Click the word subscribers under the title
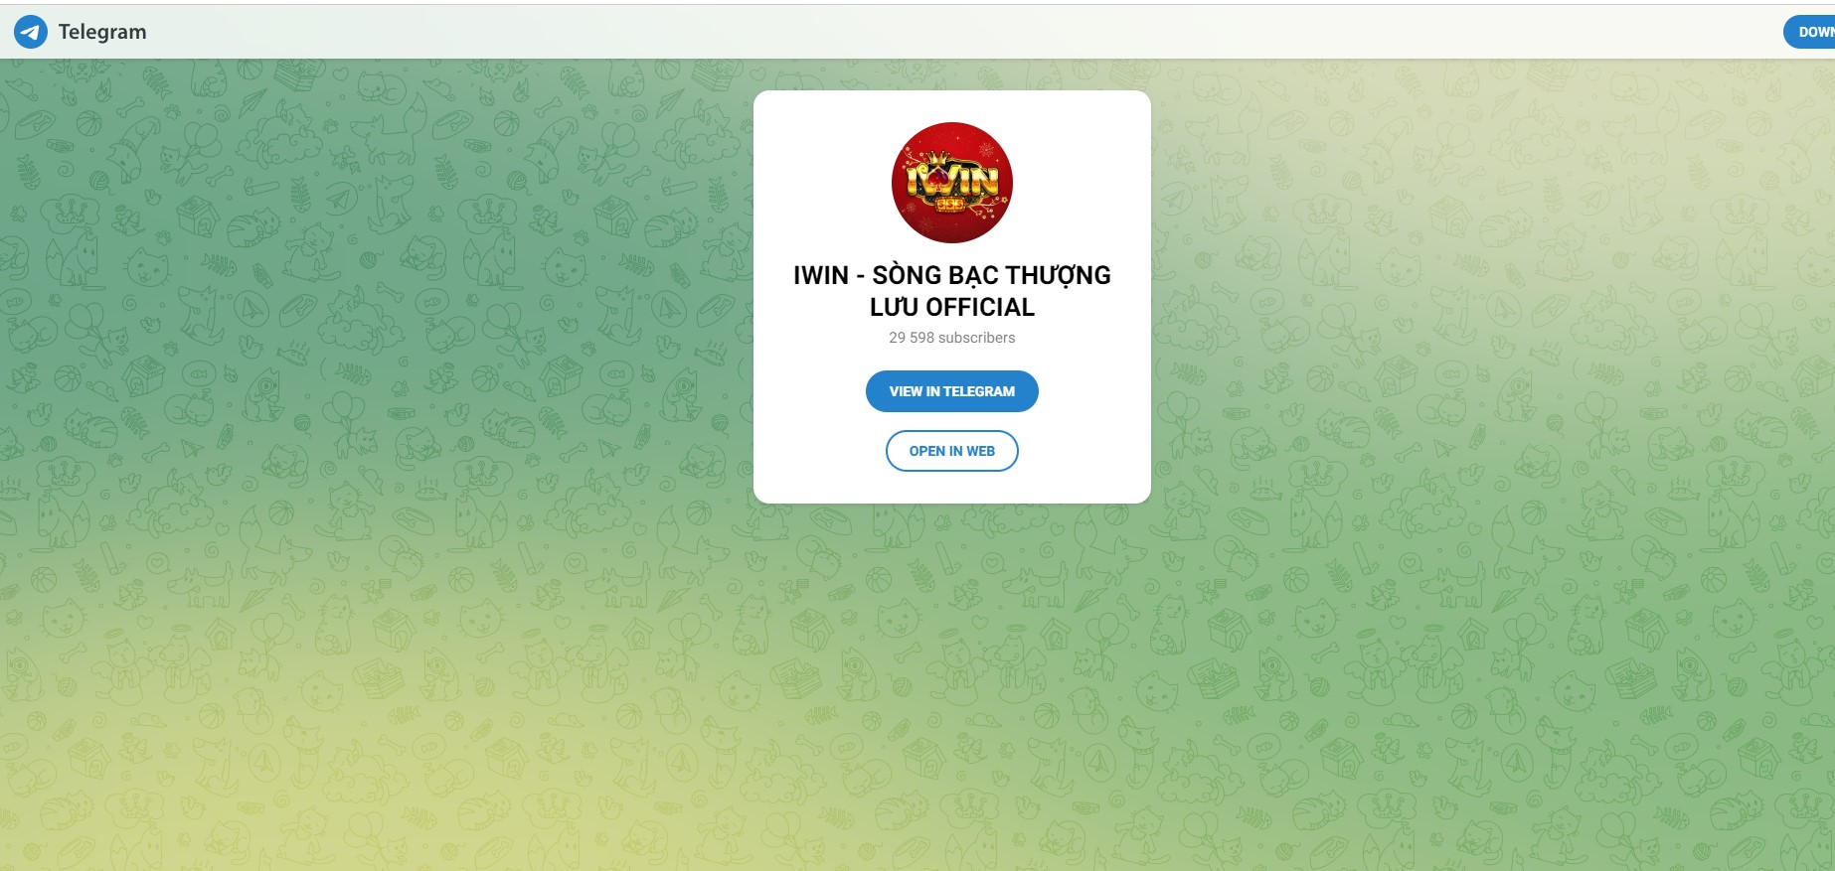Image resolution: width=1835 pixels, height=871 pixels. coord(977,338)
